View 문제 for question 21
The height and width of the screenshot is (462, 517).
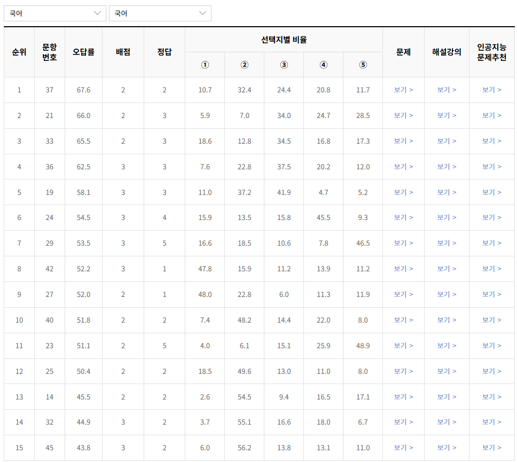(403, 115)
